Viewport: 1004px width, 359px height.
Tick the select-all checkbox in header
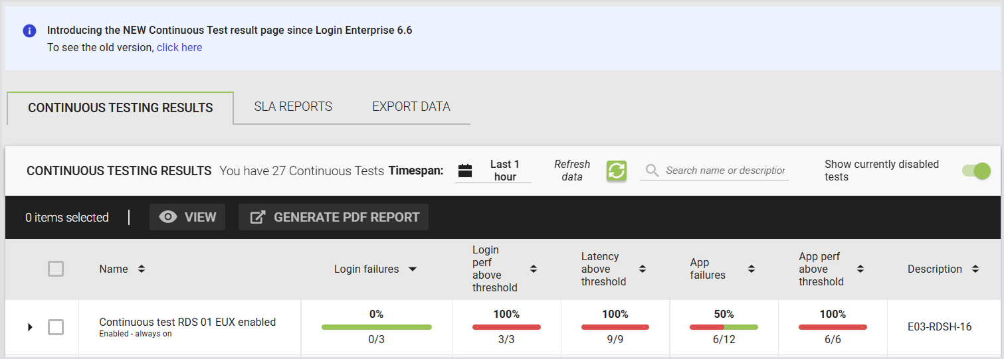[x=56, y=269]
